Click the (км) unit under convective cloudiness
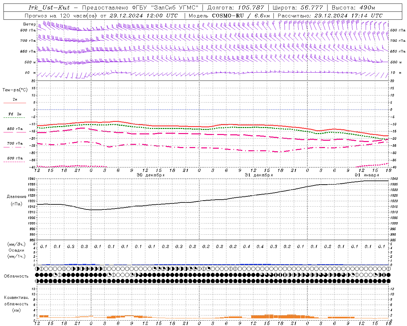407x326 pixels. pos(17,310)
